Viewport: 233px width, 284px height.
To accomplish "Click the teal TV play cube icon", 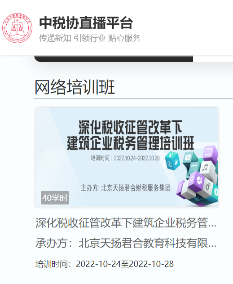I will click(x=172, y=161).
